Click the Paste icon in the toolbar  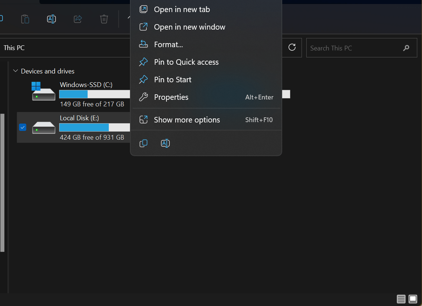click(x=25, y=19)
